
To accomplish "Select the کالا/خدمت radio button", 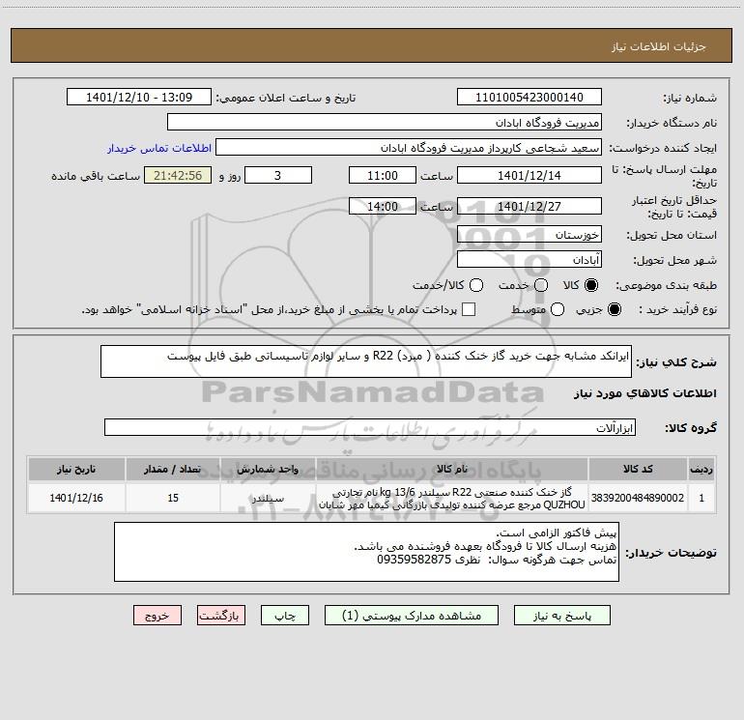I will 476,285.
